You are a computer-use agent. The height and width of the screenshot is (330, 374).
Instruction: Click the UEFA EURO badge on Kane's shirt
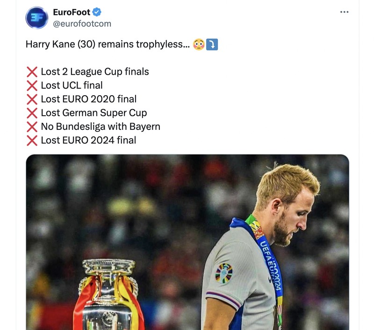point(224,272)
